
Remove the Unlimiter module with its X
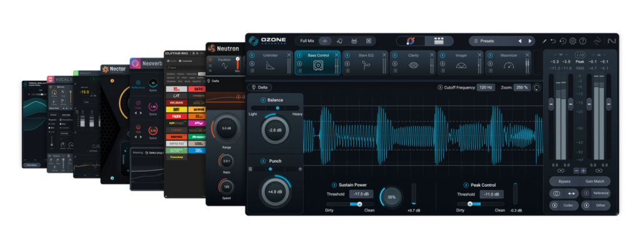click(x=289, y=55)
